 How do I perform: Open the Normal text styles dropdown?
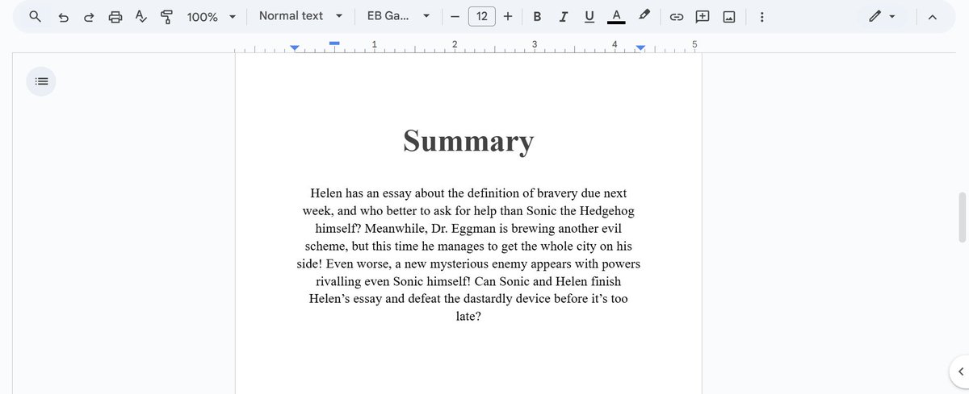coord(300,16)
